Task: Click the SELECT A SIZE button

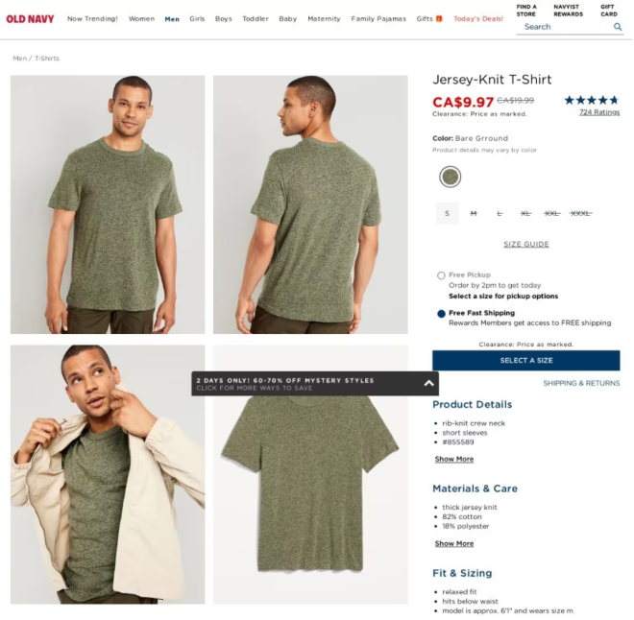Action: [526, 361]
